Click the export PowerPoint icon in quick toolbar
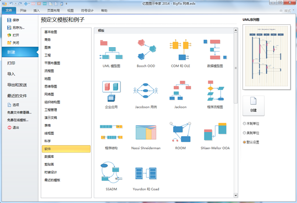This screenshot has width=297, height=203. point(39,3)
